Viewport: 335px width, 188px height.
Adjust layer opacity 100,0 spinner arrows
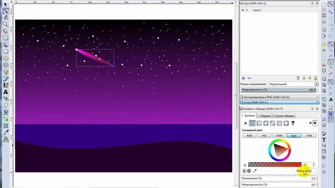(x=317, y=90)
